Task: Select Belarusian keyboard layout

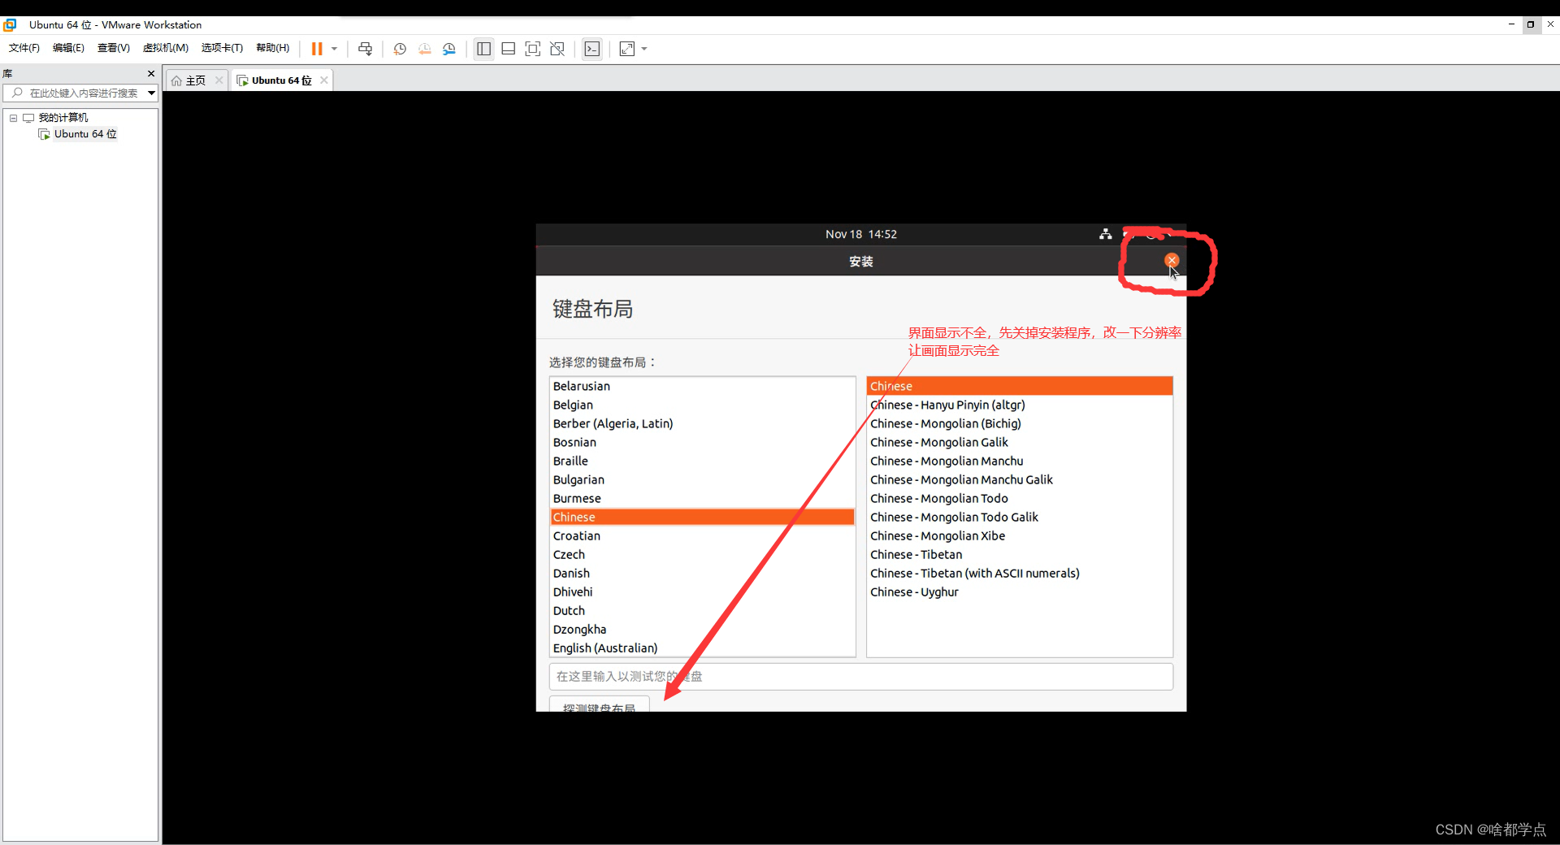Action: coord(702,386)
